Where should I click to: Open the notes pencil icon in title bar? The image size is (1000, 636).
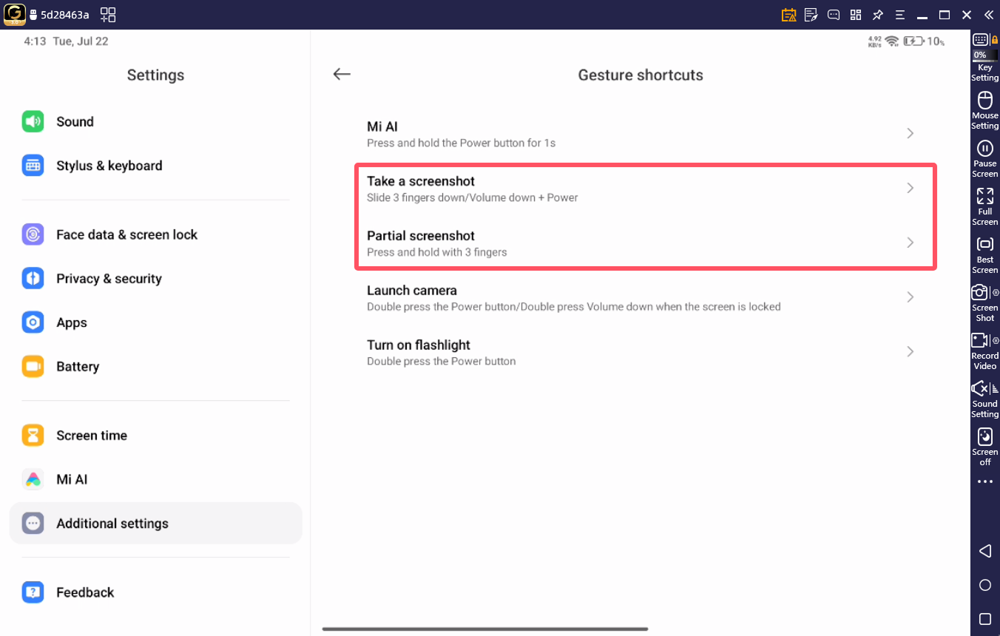811,15
